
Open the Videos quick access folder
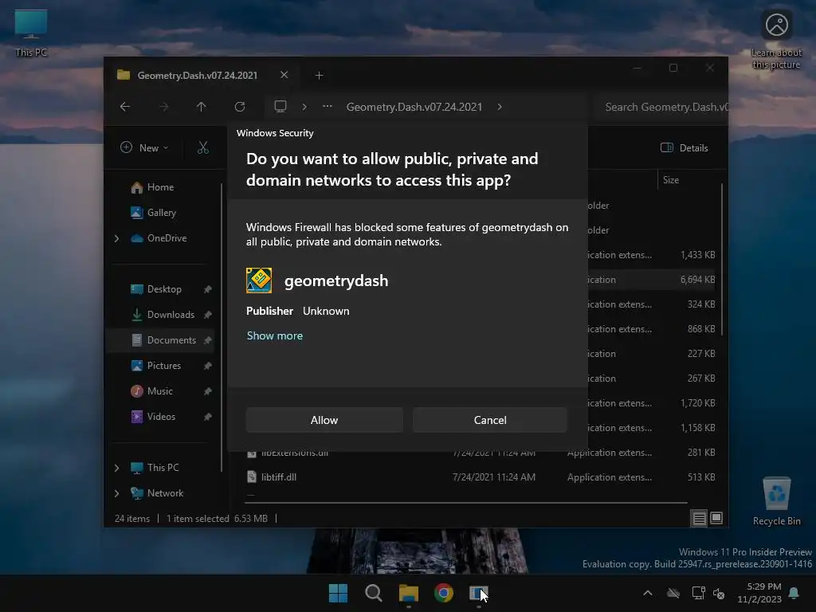(161, 416)
